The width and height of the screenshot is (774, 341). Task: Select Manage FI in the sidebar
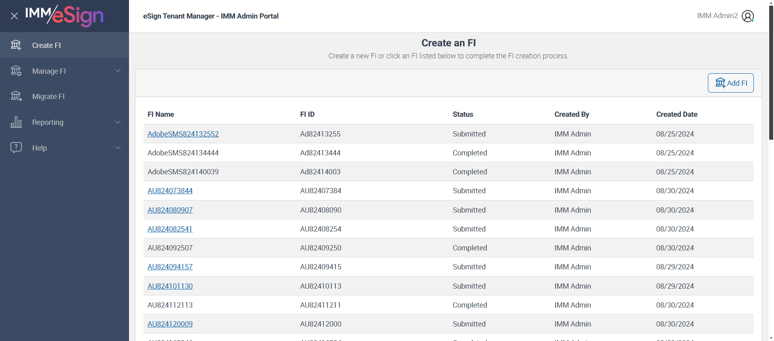(64, 71)
